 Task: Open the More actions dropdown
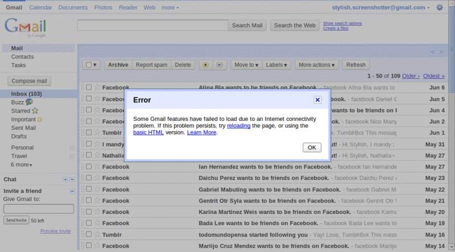coord(317,65)
